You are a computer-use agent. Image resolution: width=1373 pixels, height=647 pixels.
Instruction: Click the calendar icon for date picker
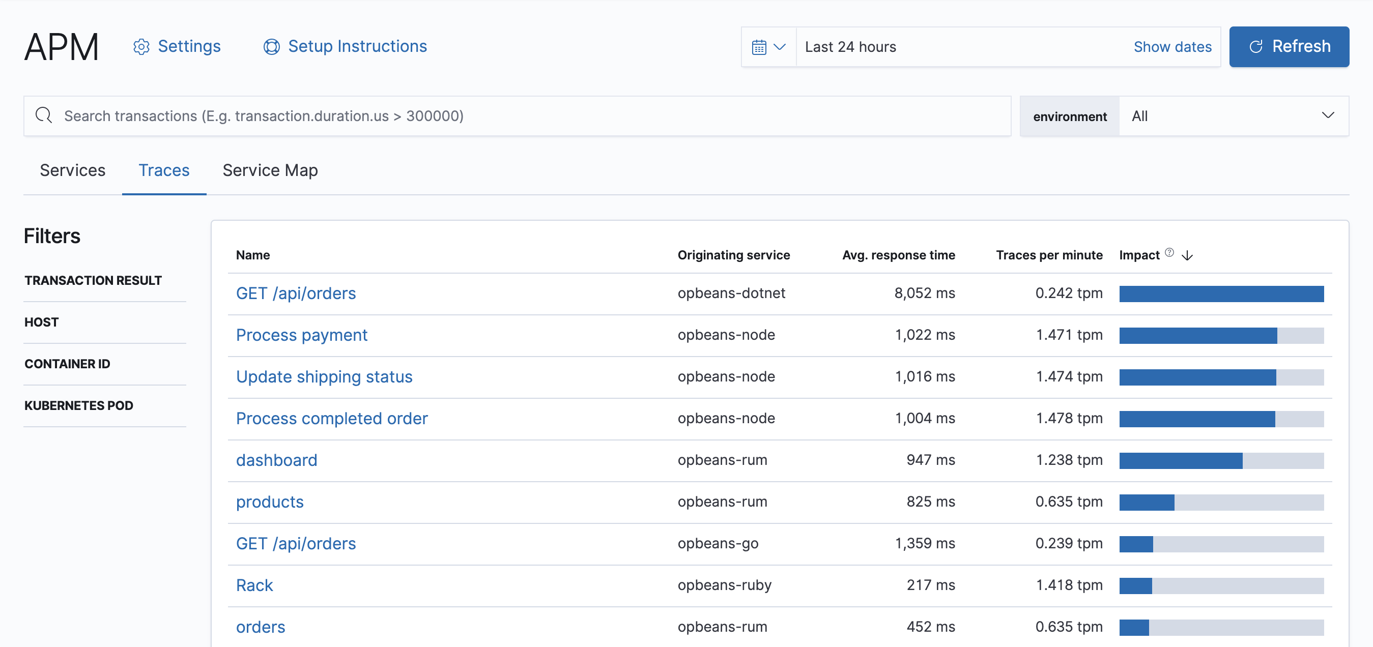(x=758, y=46)
